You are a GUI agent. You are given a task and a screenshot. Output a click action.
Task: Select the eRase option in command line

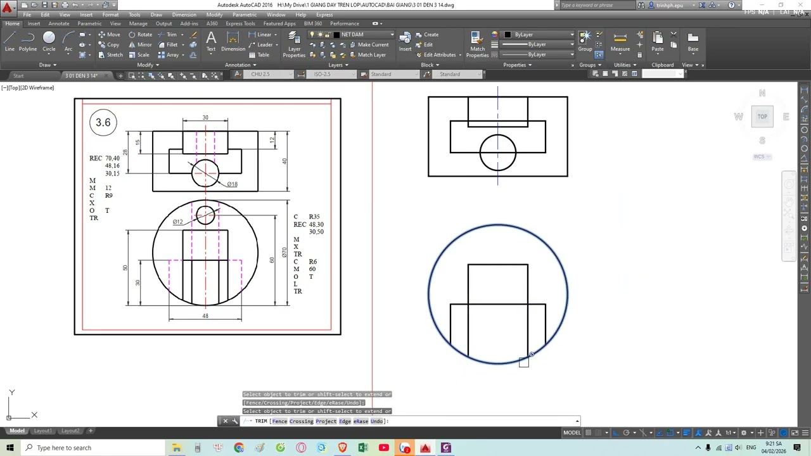(361, 421)
